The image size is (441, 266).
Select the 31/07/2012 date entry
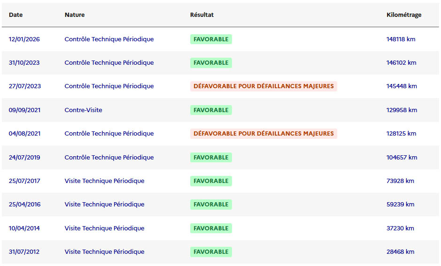click(x=24, y=252)
